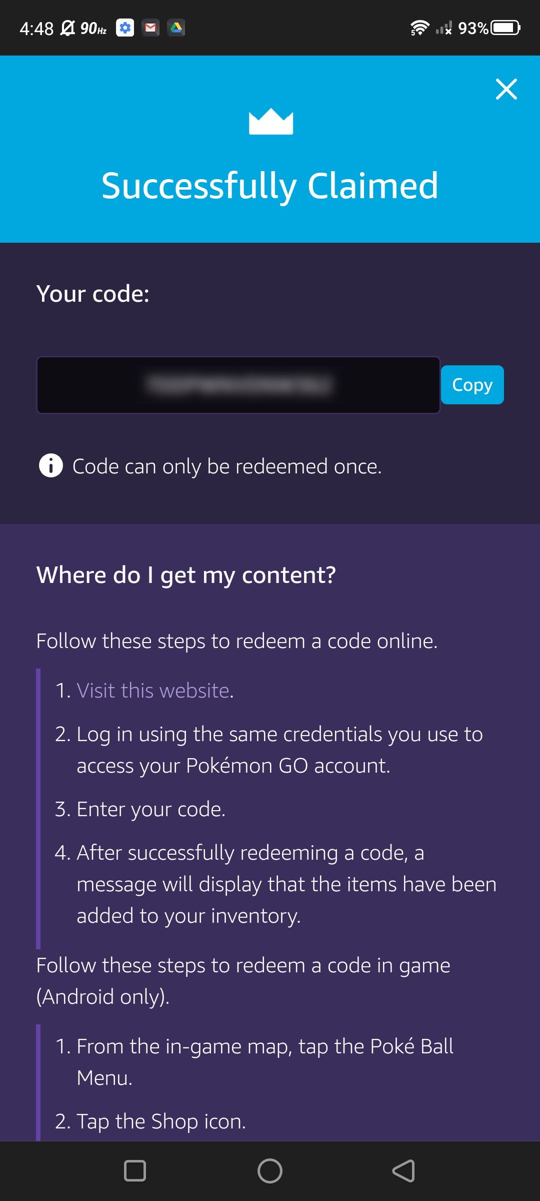The width and height of the screenshot is (540, 1201).
Task: Tap the Code can only be redeemed once text
Action: tap(227, 466)
